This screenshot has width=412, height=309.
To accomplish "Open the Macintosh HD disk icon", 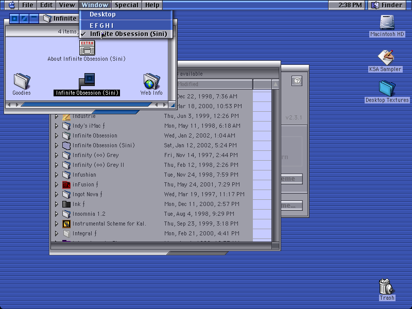I will tap(387, 22).
